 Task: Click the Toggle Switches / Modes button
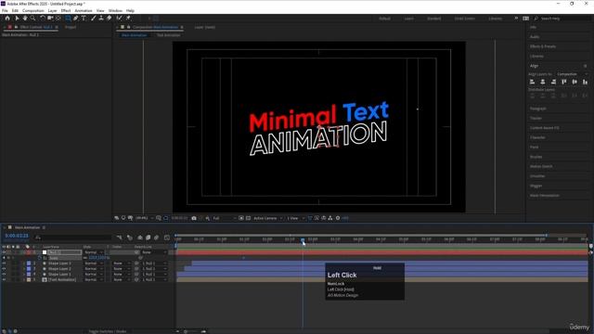pyautogui.click(x=108, y=331)
